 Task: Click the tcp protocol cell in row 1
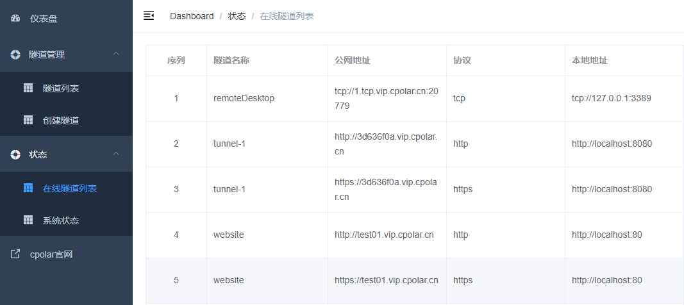click(506, 99)
